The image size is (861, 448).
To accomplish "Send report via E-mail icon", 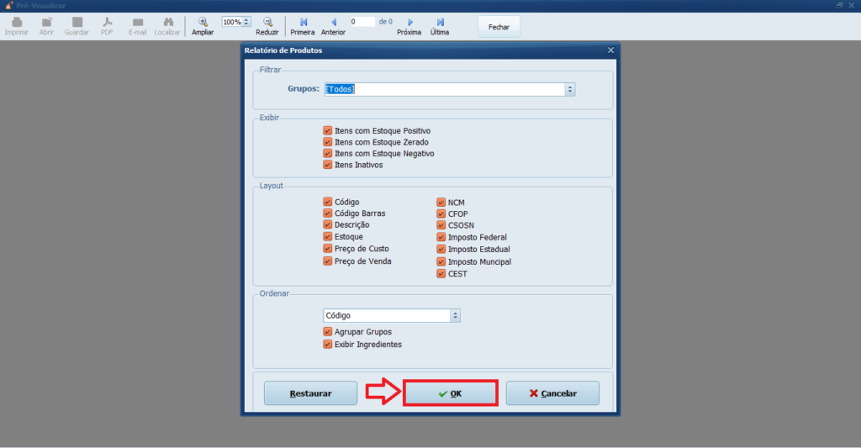I will coord(137,23).
